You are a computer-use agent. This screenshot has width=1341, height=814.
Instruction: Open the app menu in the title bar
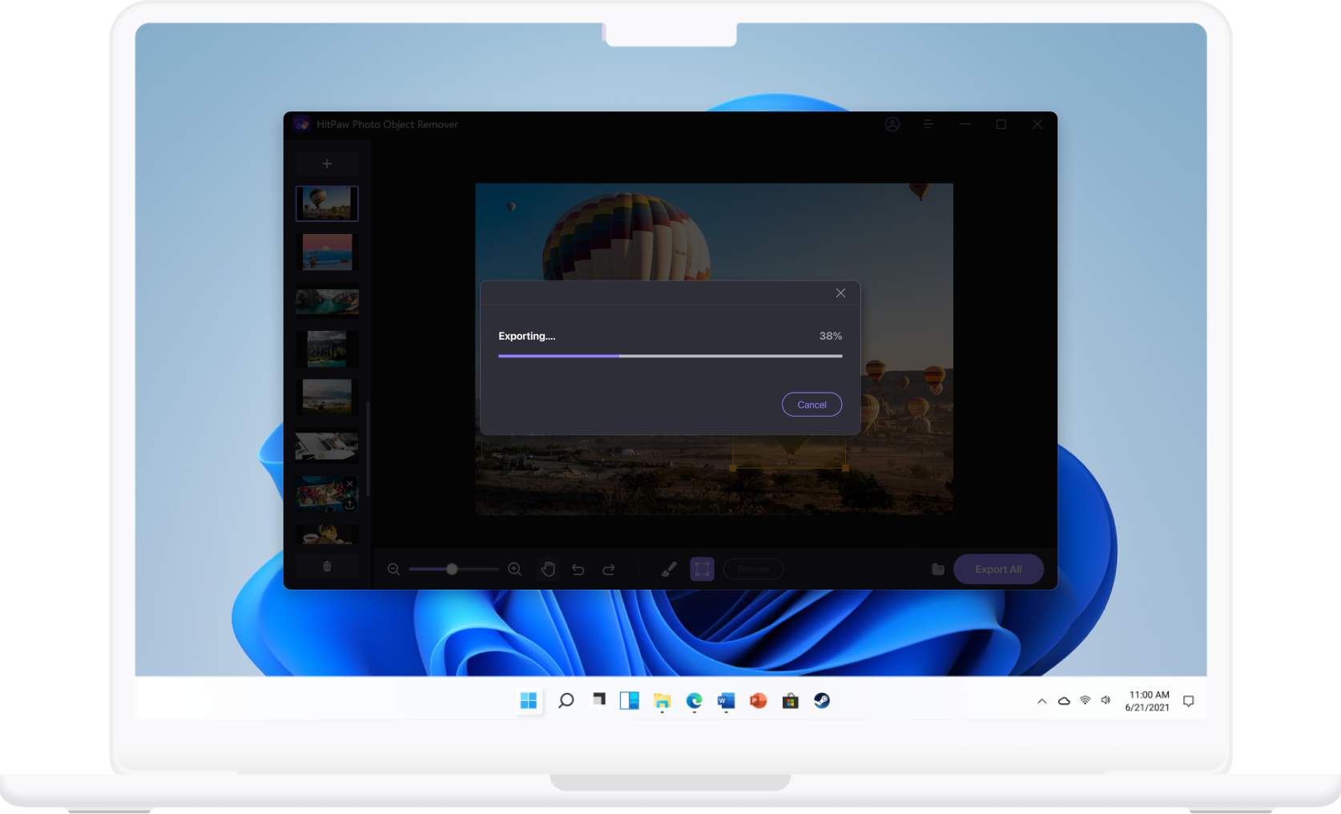click(x=928, y=124)
